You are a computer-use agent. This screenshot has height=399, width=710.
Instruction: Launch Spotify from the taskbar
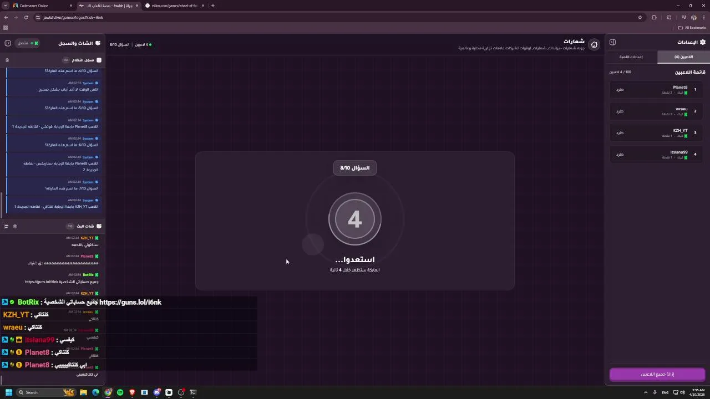(120, 392)
